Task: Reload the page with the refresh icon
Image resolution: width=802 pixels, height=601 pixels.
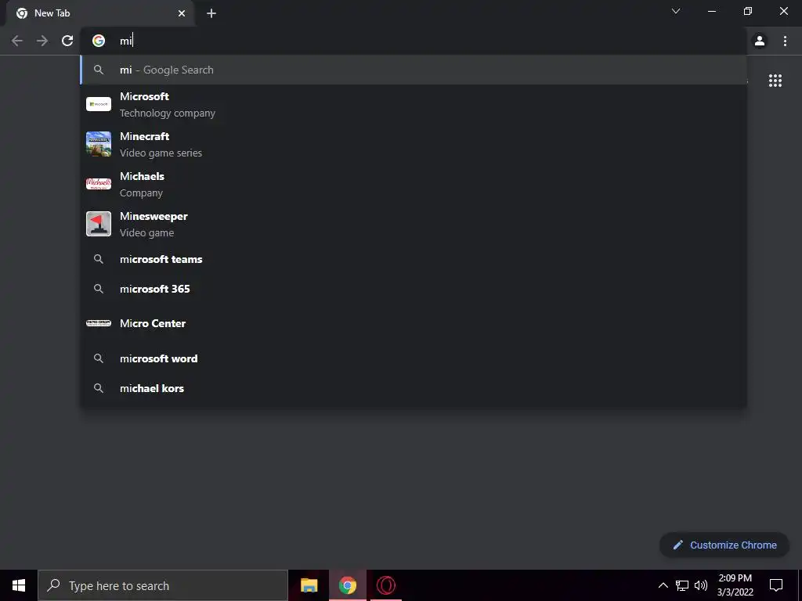Action: [x=67, y=41]
